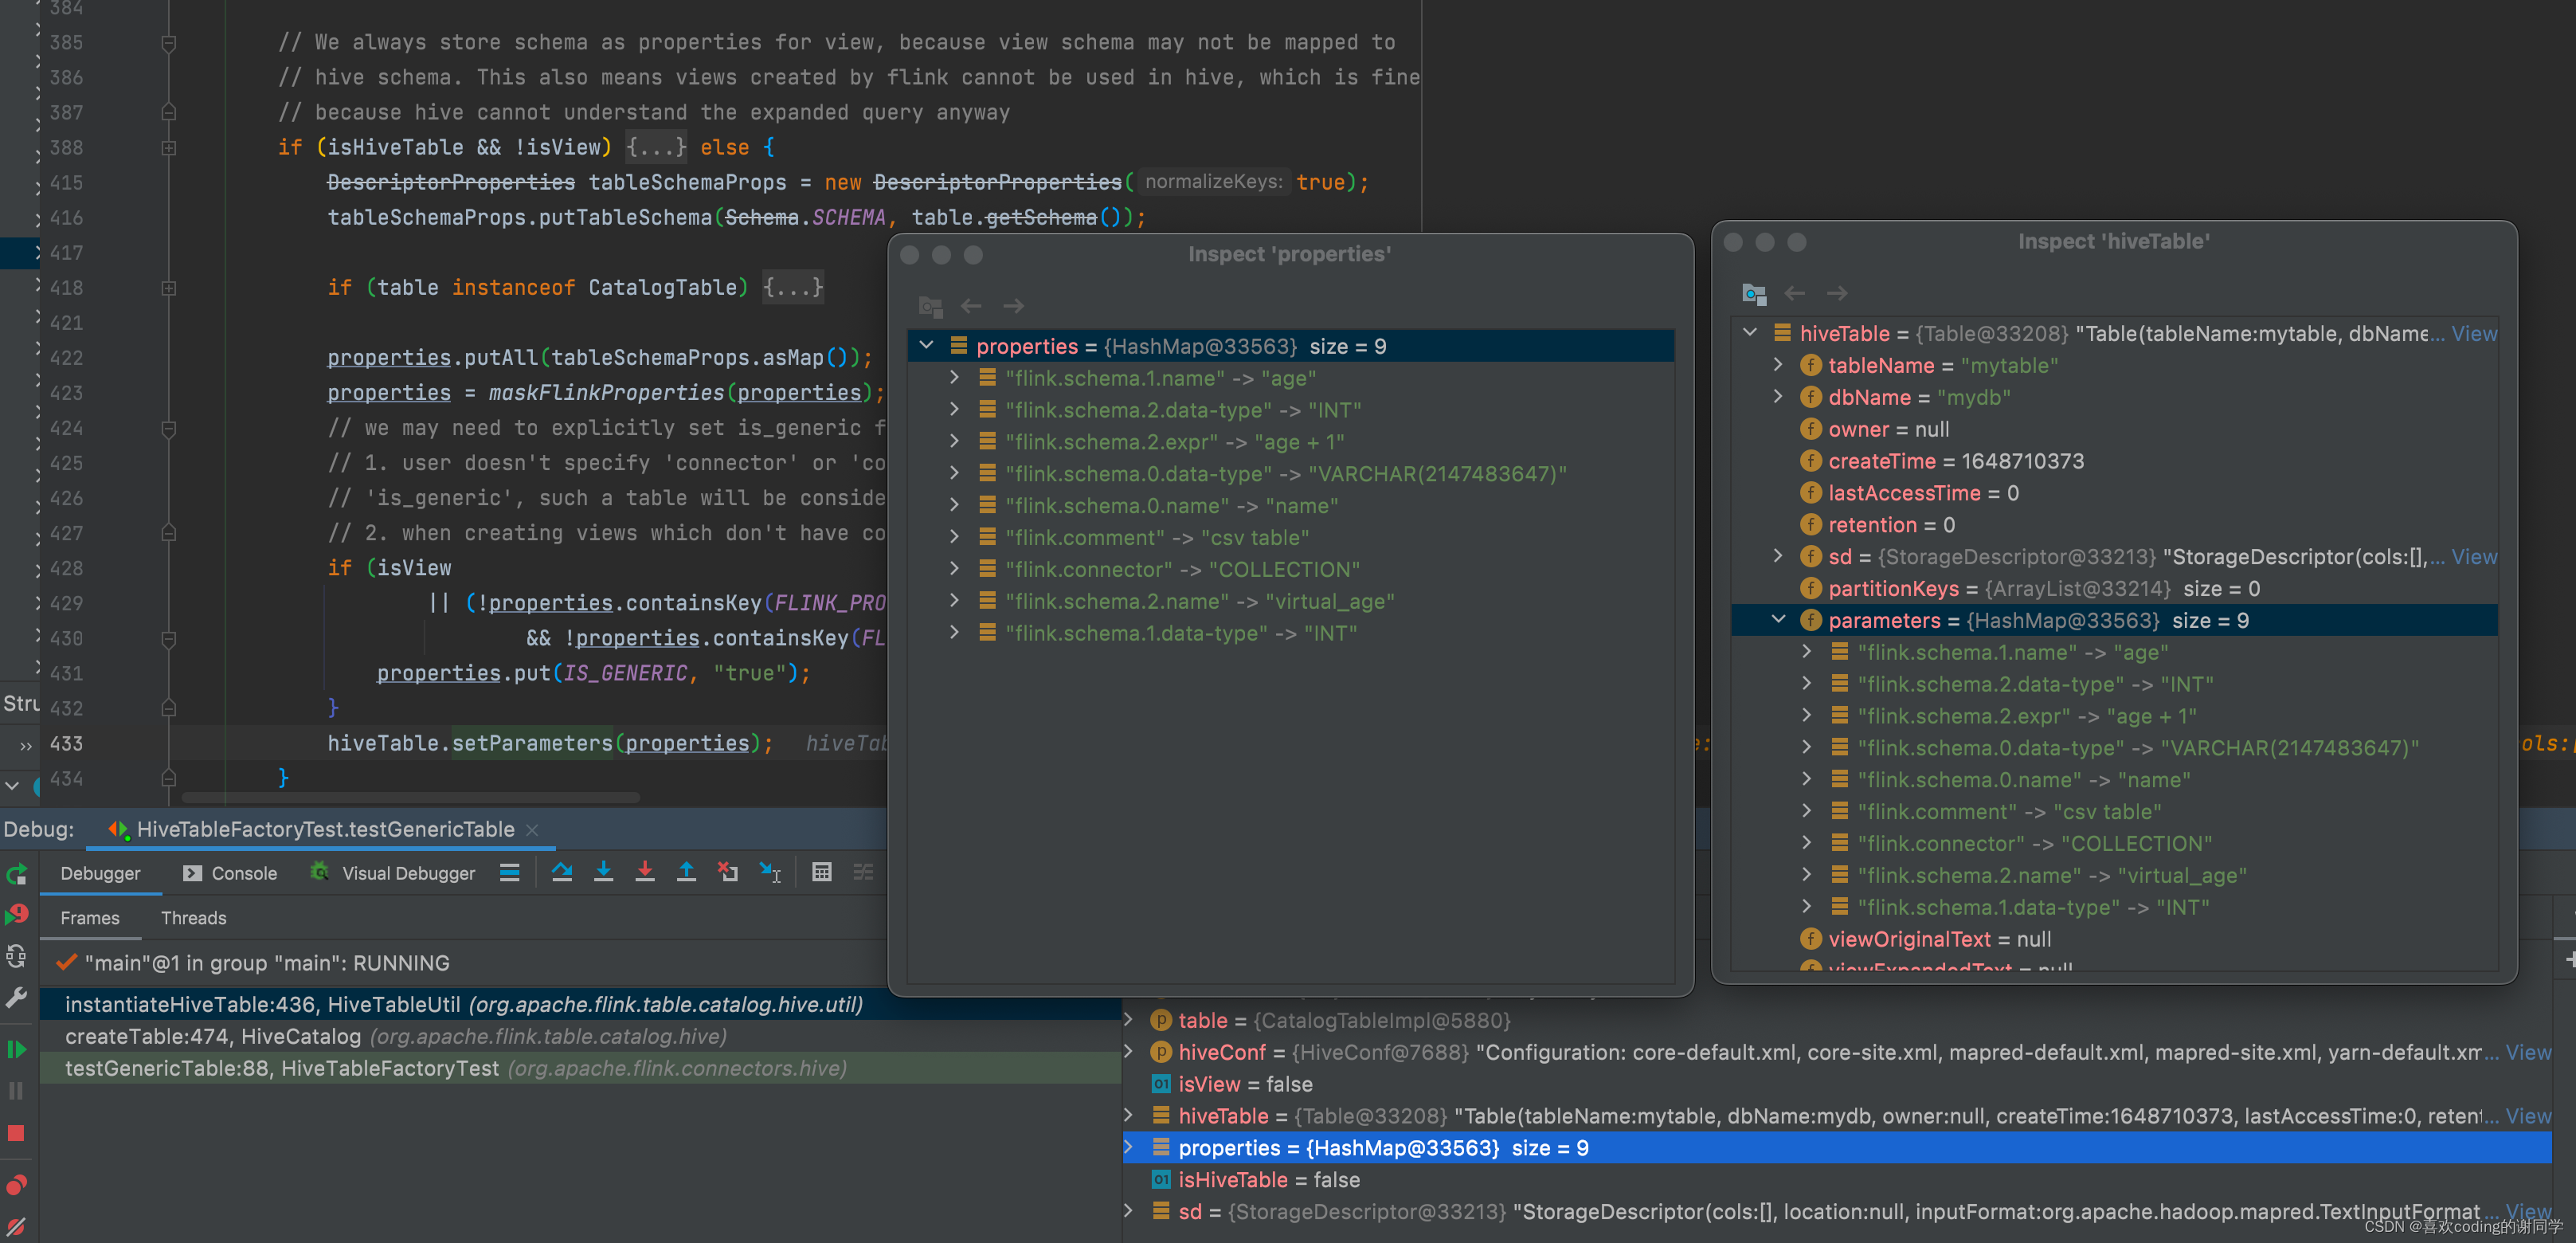Click the red Stop debugging icon

point(16,1133)
